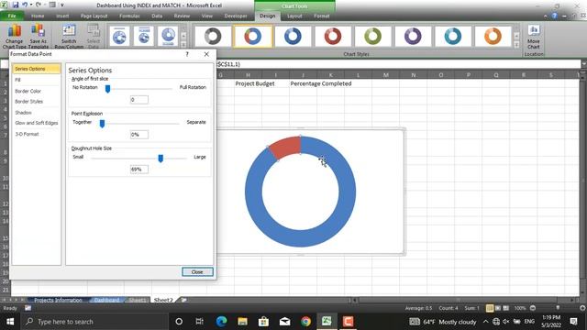The width and height of the screenshot is (587, 330).
Task: Click the Move Chart button
Action: click(534, 37)
